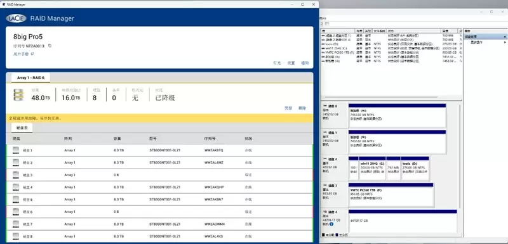Collapse the Disk Management actions group arrow
This screenshot has width=508, height=244.
[x=505, y=37]
